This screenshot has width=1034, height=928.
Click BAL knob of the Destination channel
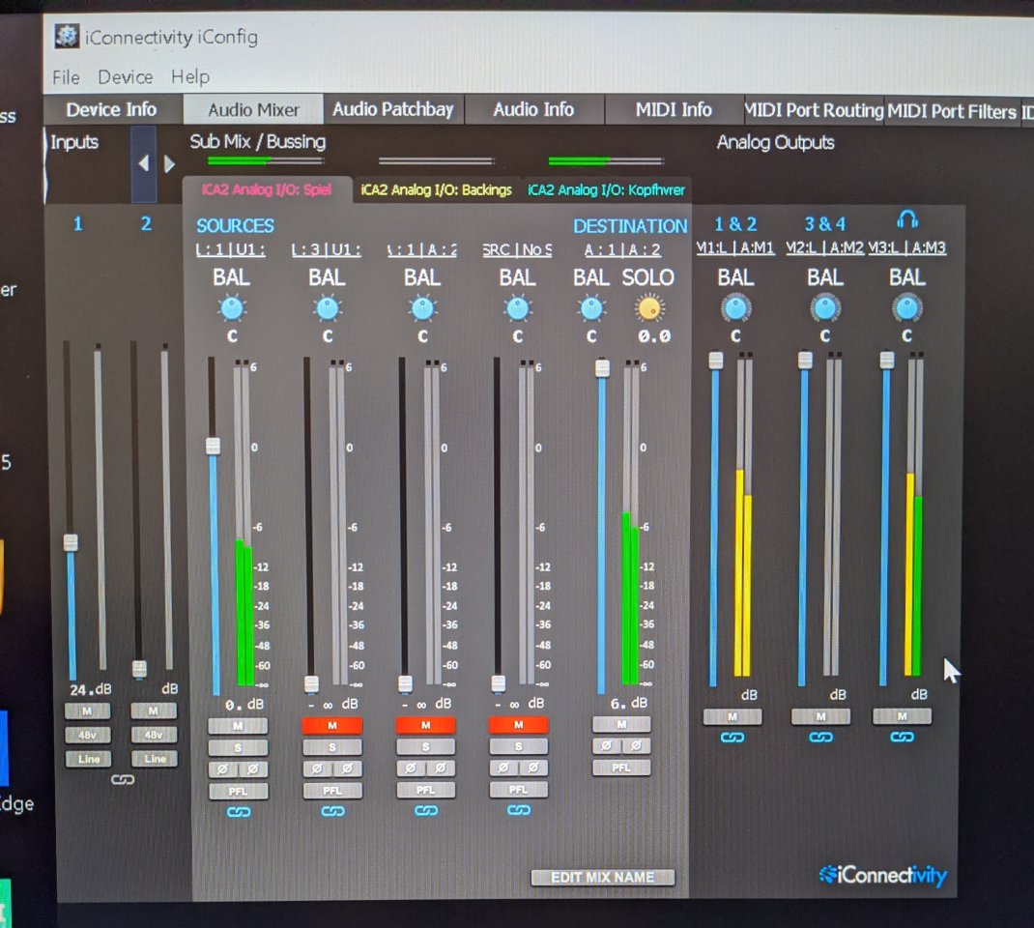(591, 308)
